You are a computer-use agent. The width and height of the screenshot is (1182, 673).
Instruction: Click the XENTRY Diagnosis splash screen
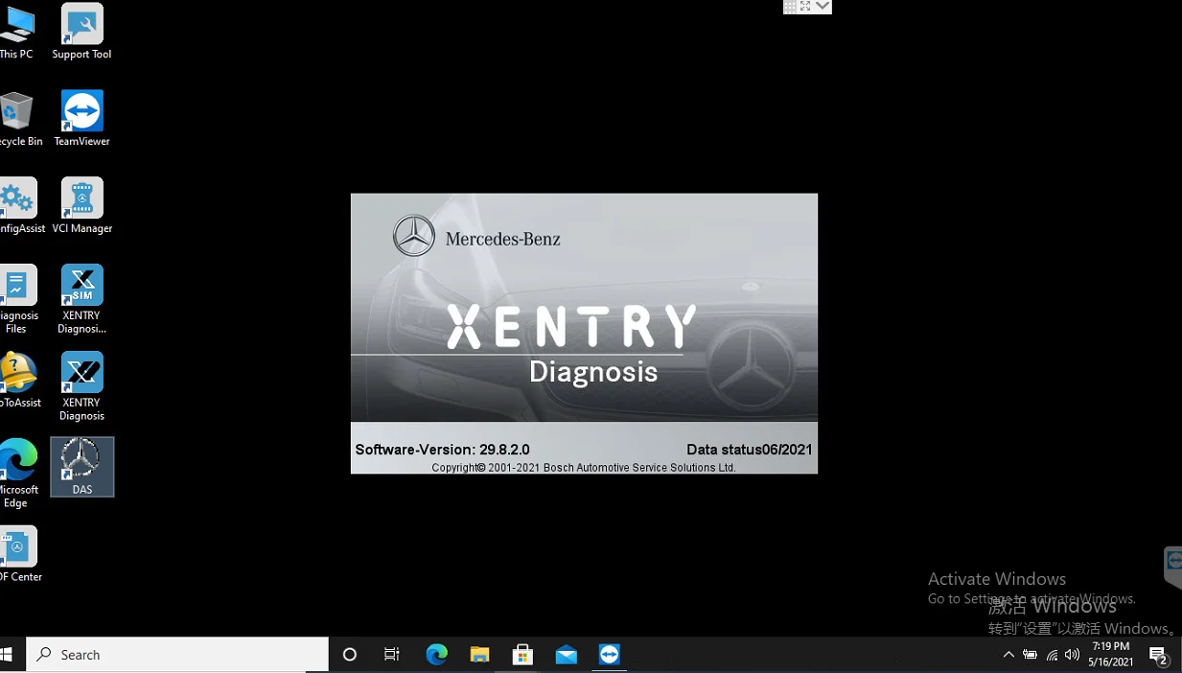click(x=584, y=334)
